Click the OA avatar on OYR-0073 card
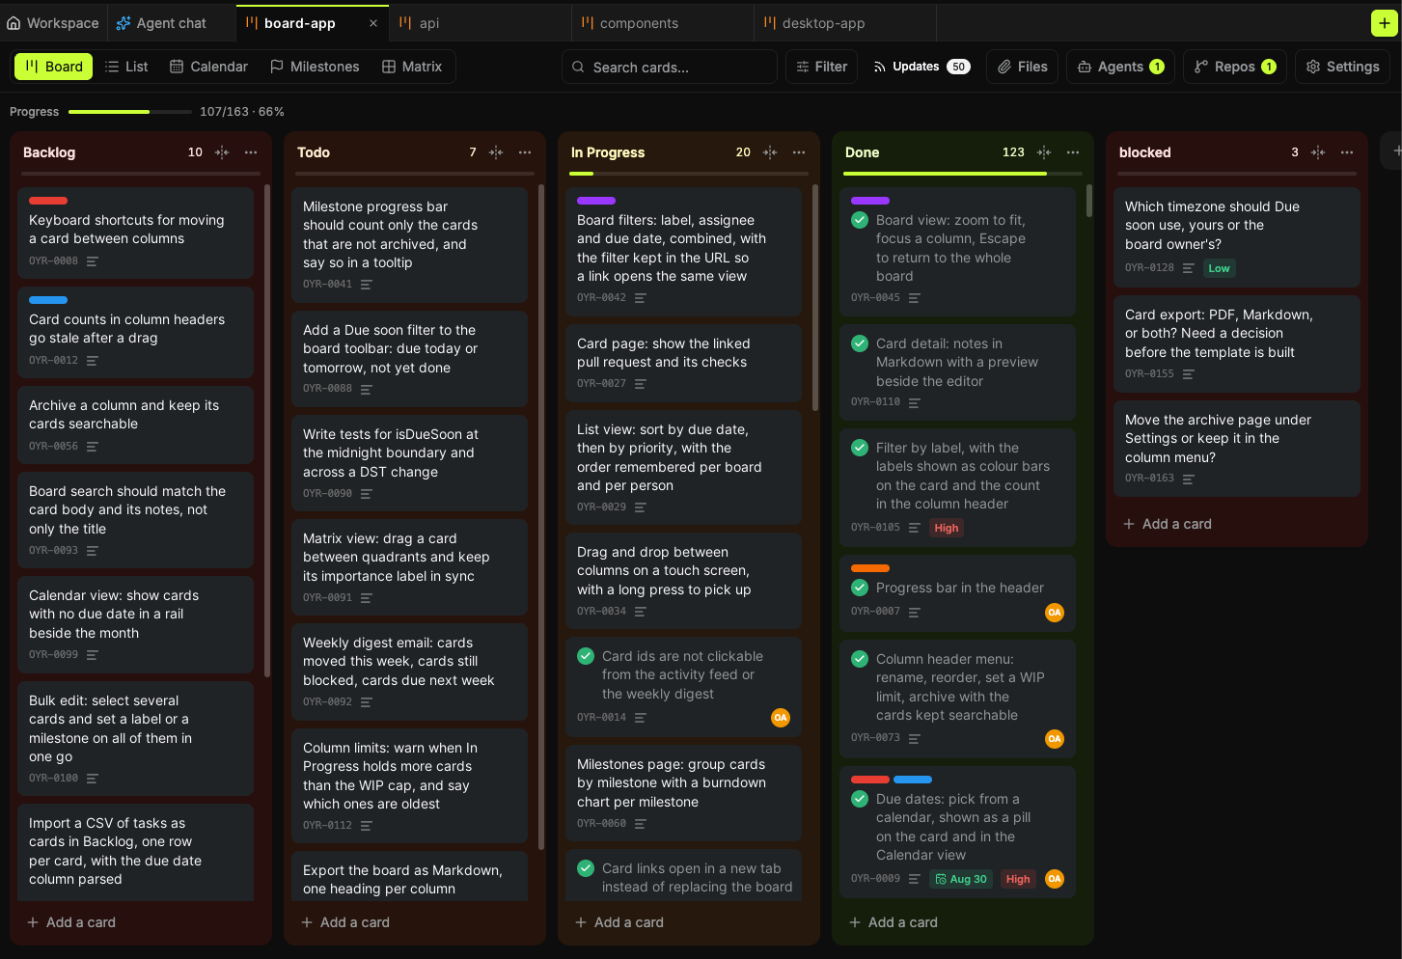Screen dimensions: 1402x959 pos(1055,739)
